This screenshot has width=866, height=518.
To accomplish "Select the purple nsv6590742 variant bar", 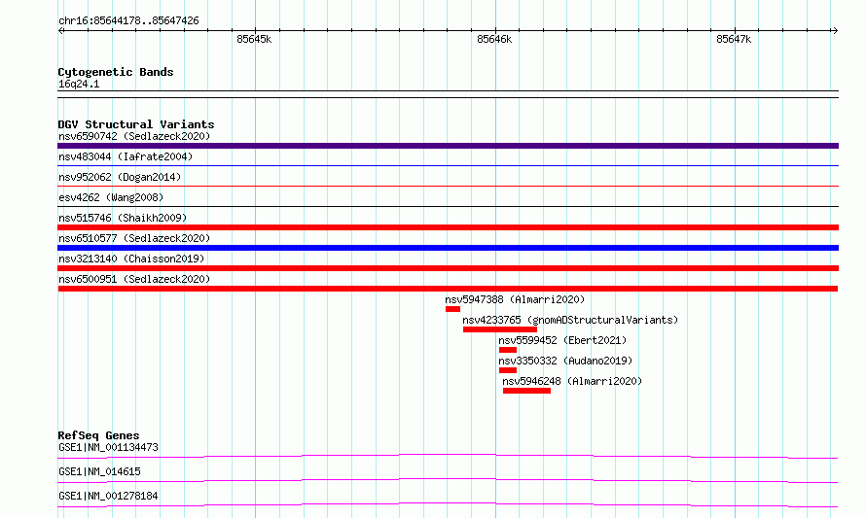I will tap(448, 146).
